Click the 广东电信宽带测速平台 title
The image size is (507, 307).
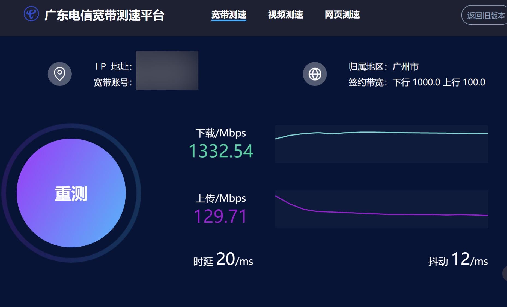[105, 15]
